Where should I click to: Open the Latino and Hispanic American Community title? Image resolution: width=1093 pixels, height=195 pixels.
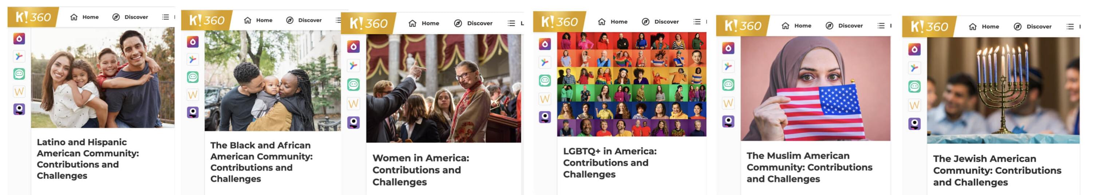pos(88,159)
